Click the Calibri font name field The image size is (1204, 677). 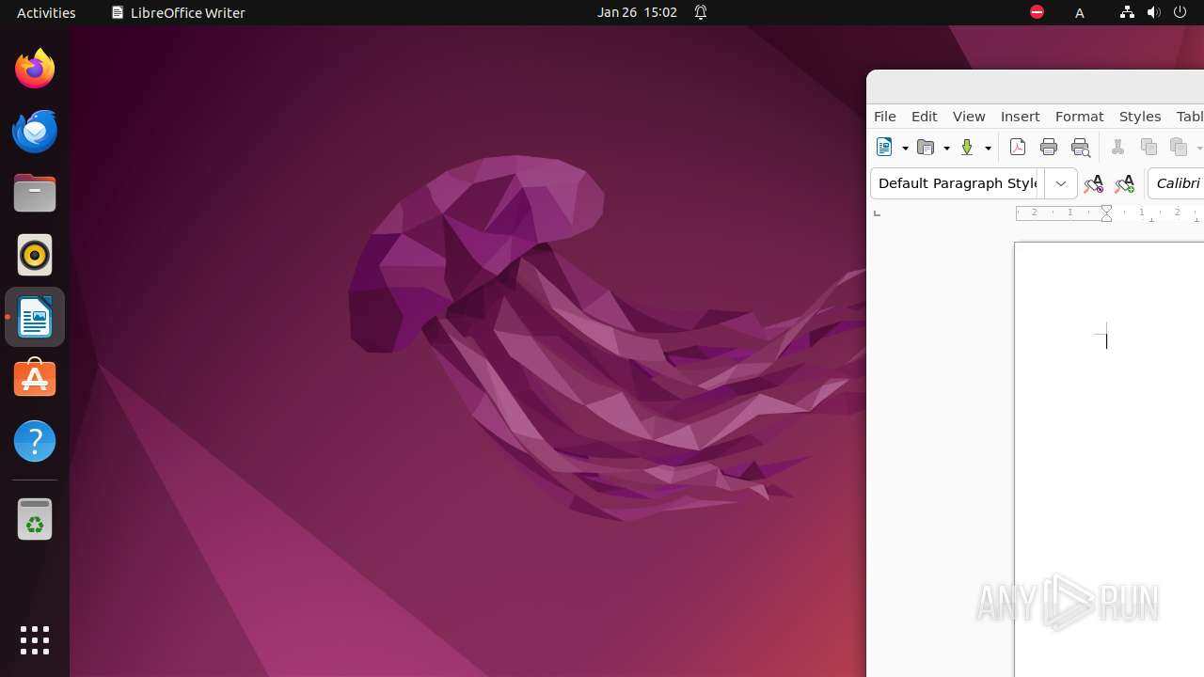[1177, 183]
